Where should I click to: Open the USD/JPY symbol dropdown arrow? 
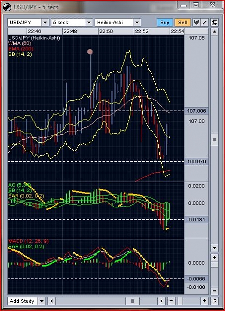pyautogui.click(x=45, y=22)
